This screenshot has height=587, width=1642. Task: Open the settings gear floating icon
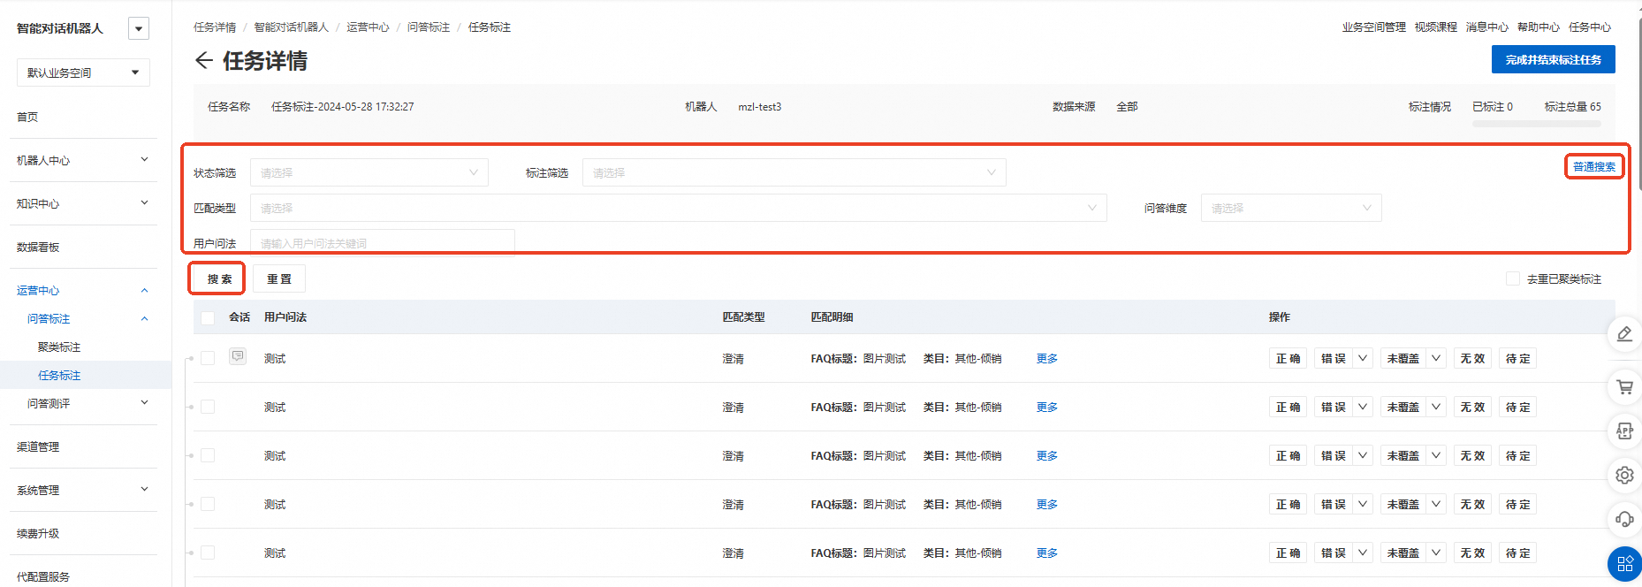point(1624,475)
